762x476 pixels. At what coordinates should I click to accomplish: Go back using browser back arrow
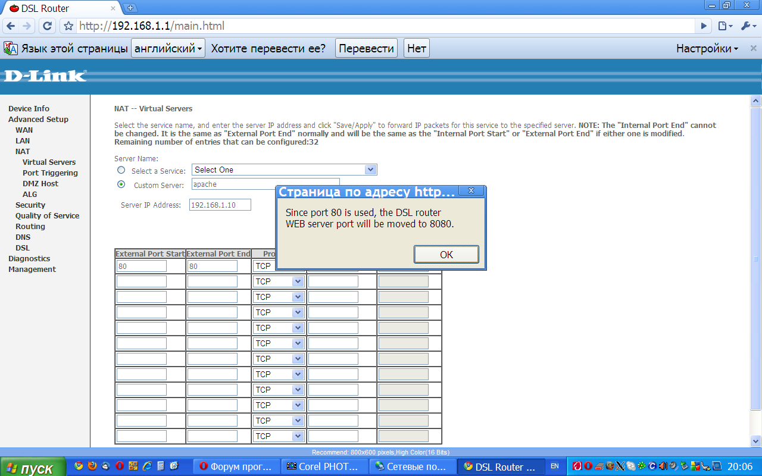11,26
